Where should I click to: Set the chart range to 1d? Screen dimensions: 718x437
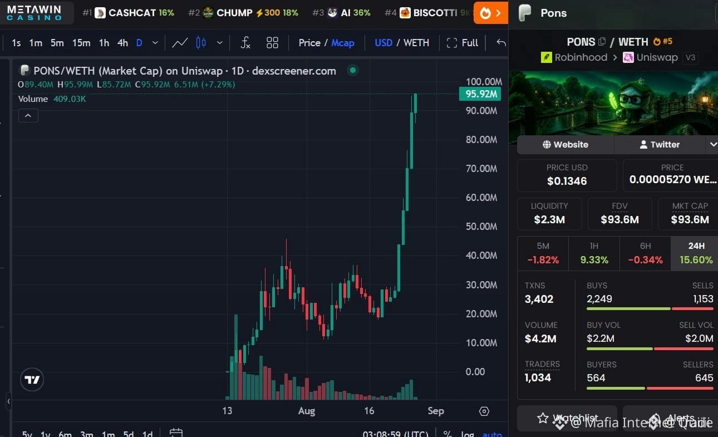pos(147,434)
